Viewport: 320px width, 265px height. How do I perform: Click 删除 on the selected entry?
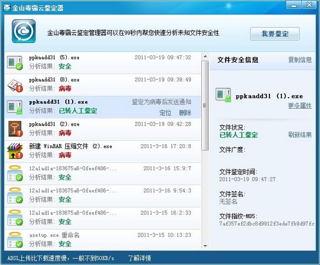pyautogui.click(x=185, y=113)
